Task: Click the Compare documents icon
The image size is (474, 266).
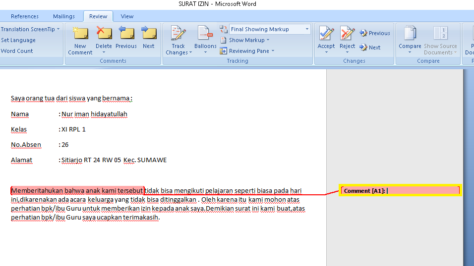Action: (x=410, y=34)
